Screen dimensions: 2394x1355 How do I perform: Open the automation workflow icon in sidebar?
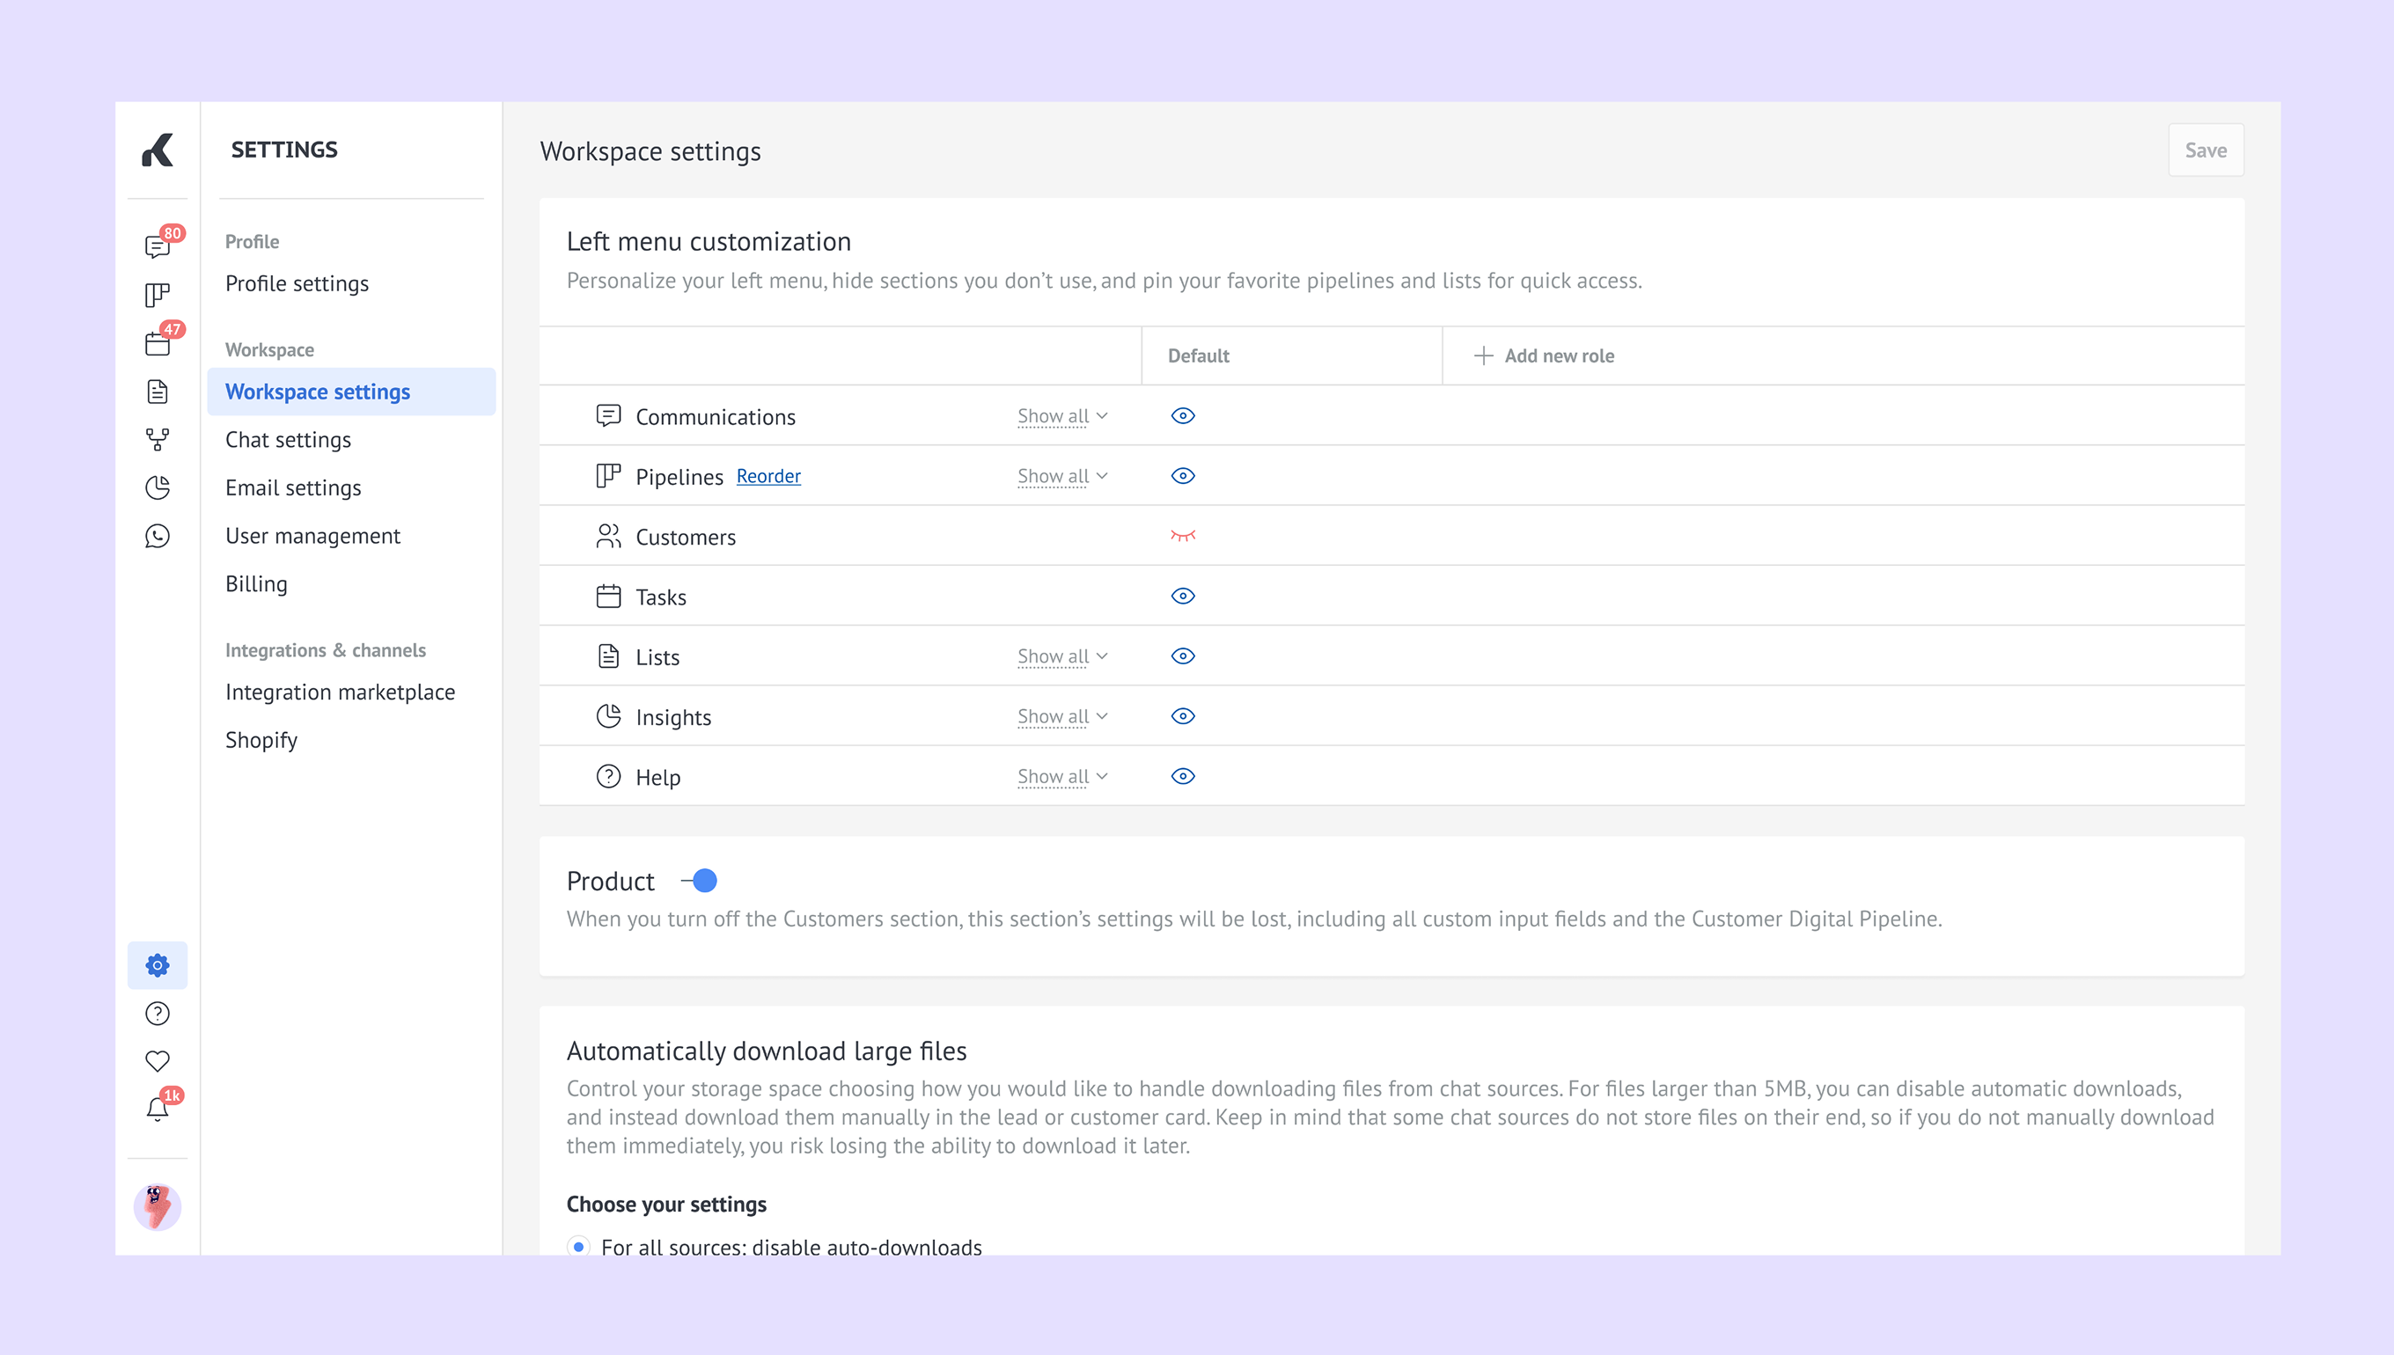pyautogui.click(x=158, y=439)
